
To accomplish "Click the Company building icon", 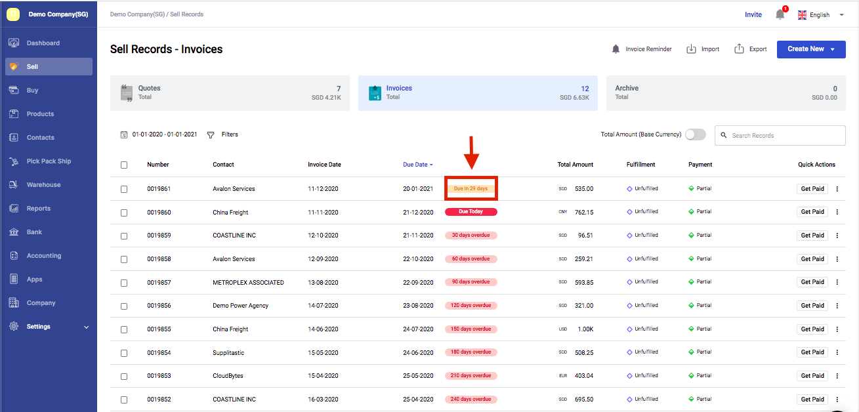I will pyautogui.click(x=14, y=303).
